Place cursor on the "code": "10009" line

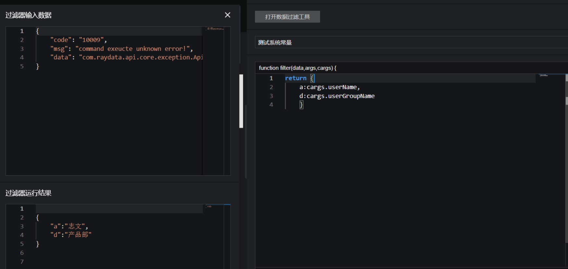pyautogui.click(x=78, y=40)
